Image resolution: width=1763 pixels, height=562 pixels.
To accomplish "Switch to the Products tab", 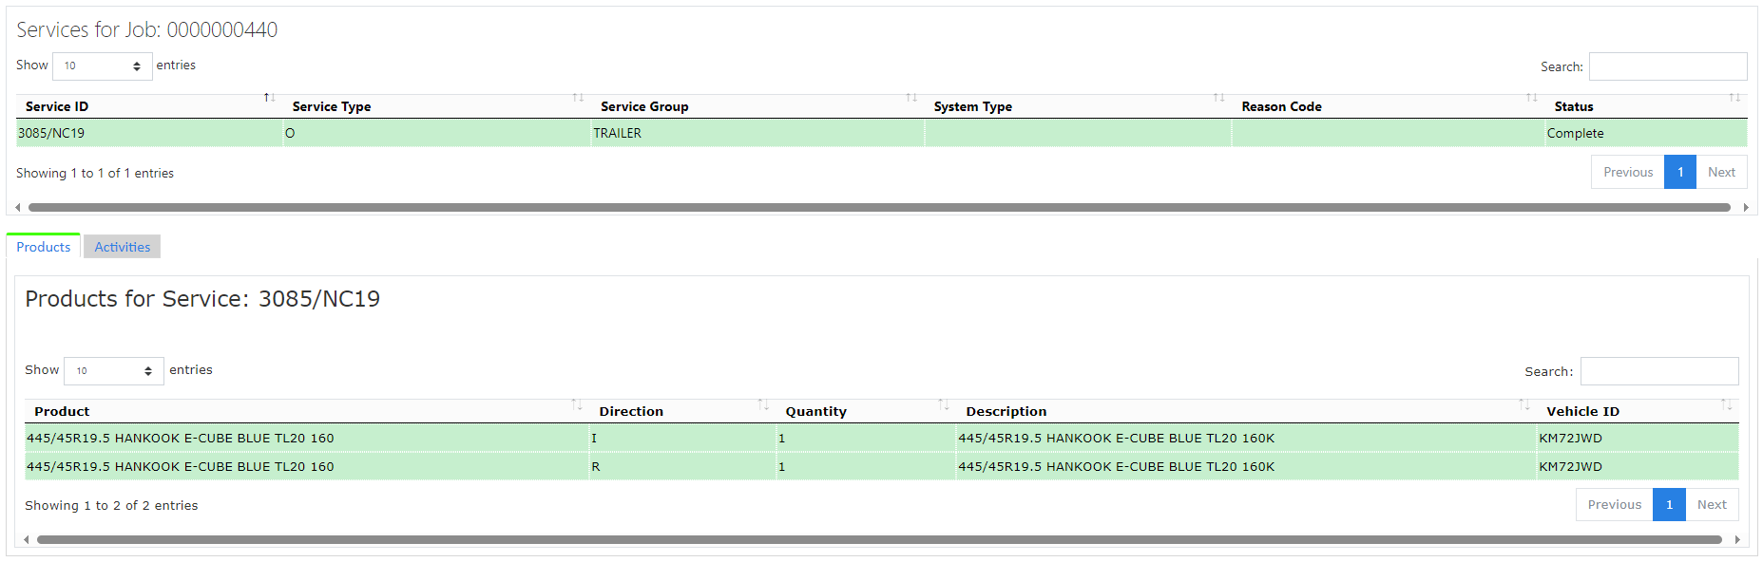I will pyautogui.click(x=44, y=247).
